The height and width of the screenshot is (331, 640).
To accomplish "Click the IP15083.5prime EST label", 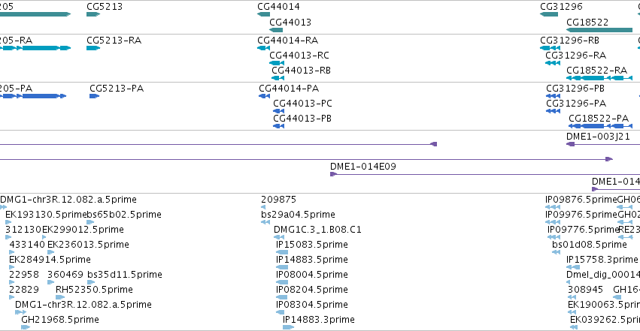I will click(x=312, y=245).
